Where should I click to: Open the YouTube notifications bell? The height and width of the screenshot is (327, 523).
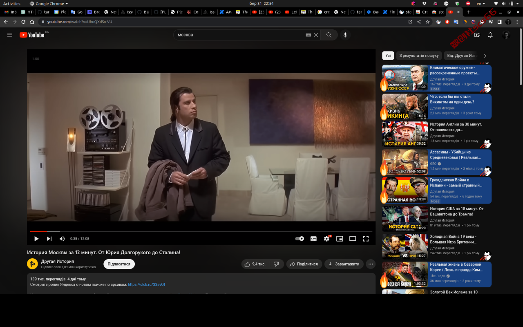coord(490,35)
